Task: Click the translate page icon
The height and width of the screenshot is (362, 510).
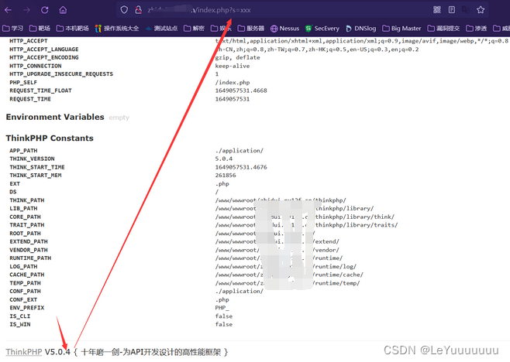Action: click(466, 10)
